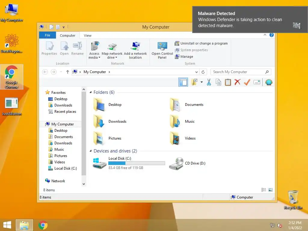The image size is (308, 231).
Task: Click the Search My Computer field
Action: (x=241, y=72)
